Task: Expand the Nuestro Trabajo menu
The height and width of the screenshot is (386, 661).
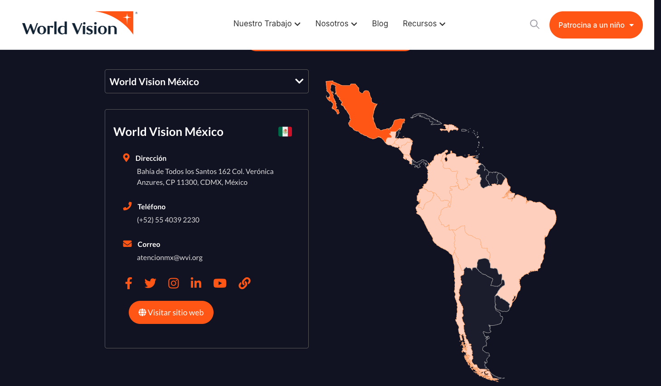Action: tap(267, 24)
